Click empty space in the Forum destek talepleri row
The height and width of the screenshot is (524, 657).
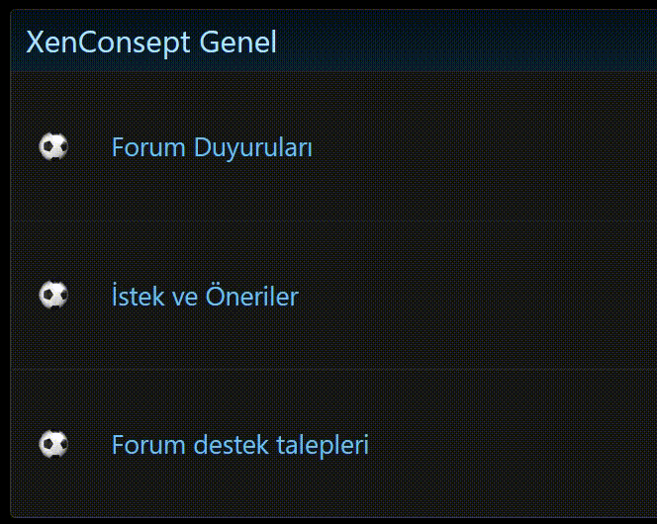515,445
